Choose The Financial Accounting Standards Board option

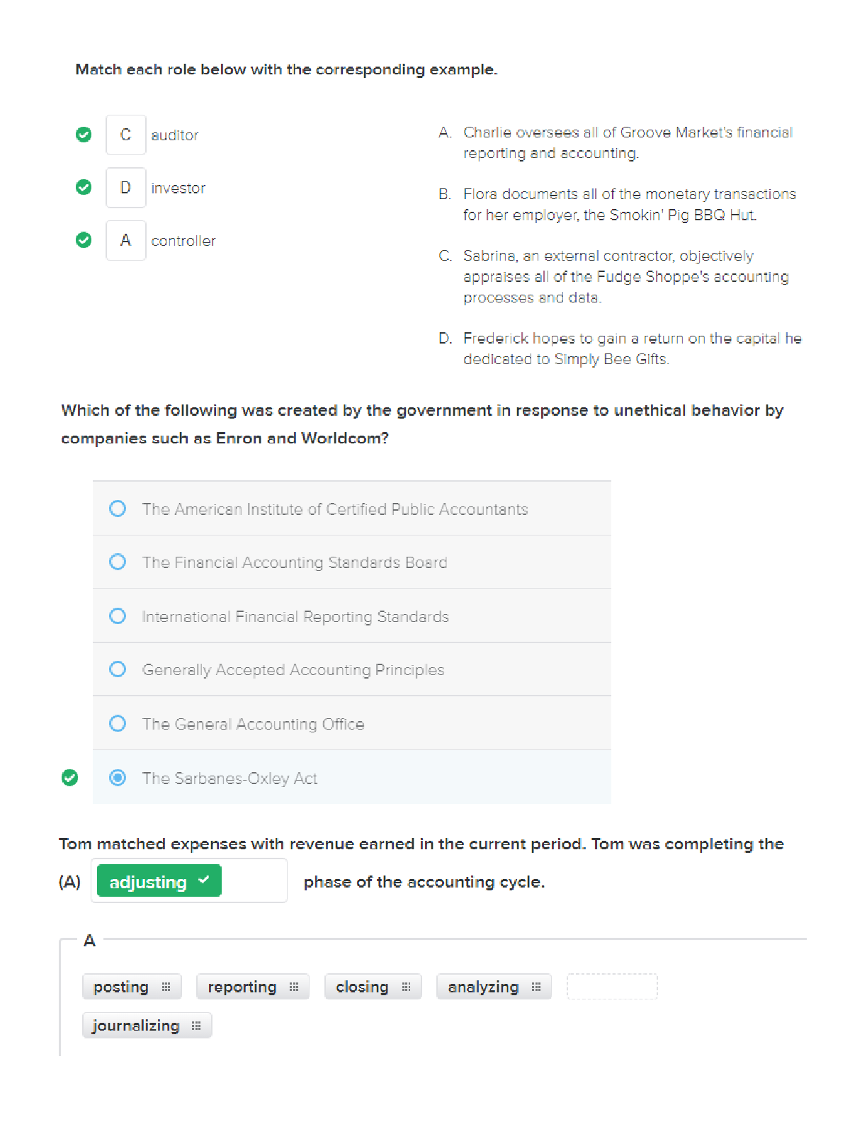click(118, 562)
